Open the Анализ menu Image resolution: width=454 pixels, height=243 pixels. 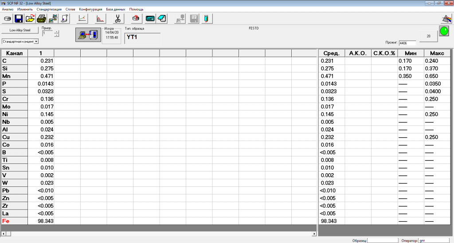coord(8,9)
